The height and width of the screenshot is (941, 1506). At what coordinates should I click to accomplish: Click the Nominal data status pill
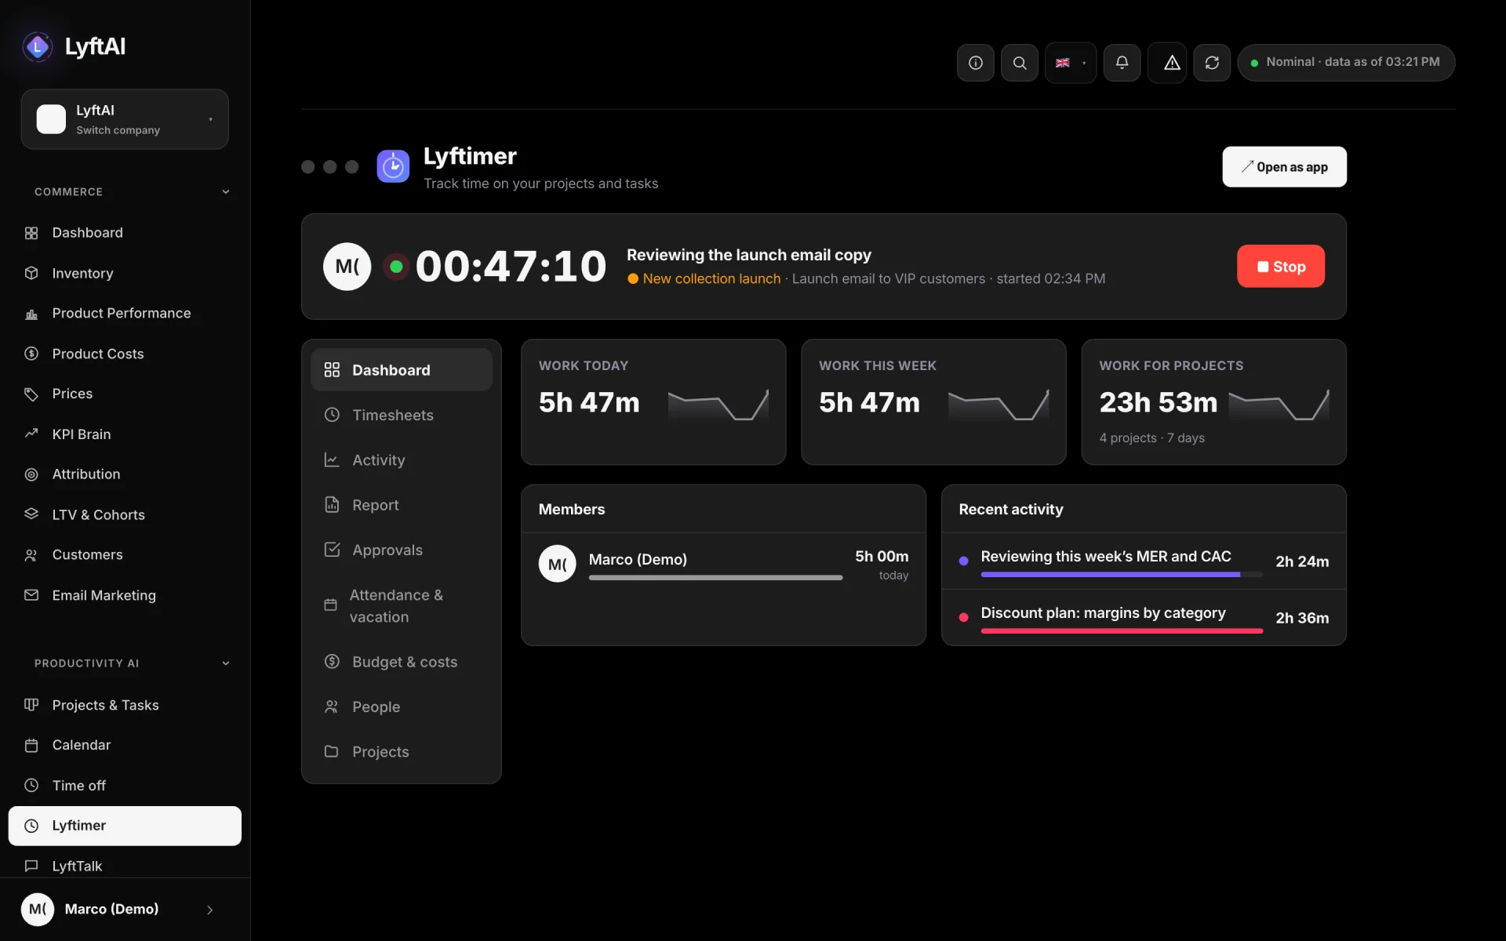pos(1346,63)
